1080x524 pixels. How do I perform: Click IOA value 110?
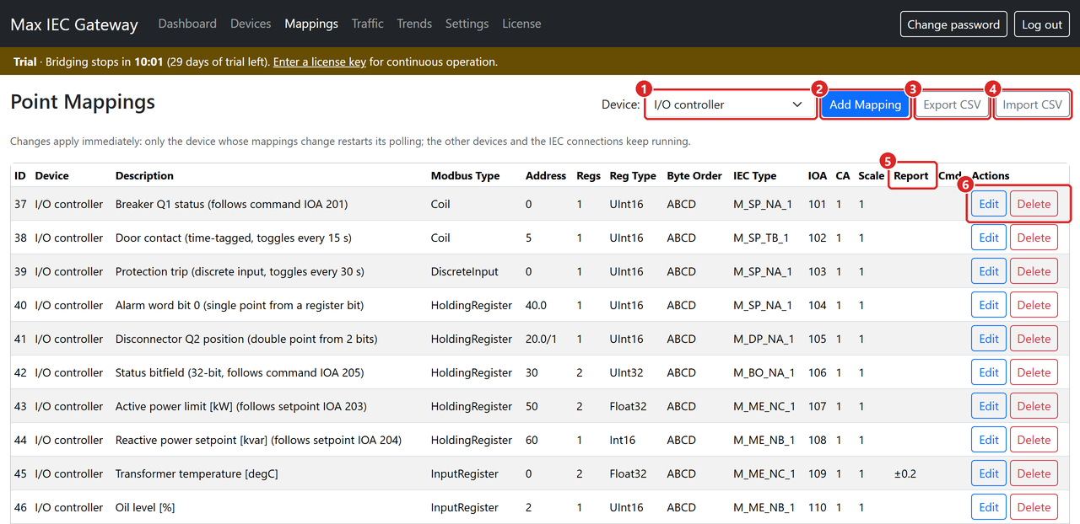[x=818, y=507]
